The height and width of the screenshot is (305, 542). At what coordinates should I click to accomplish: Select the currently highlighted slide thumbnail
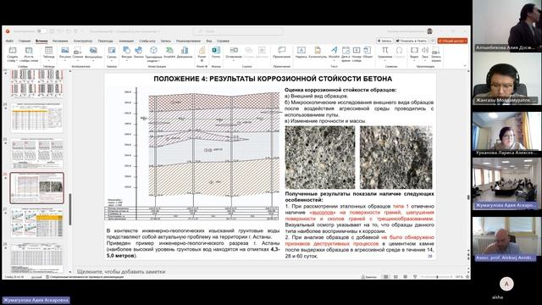(x=37, y=188)
